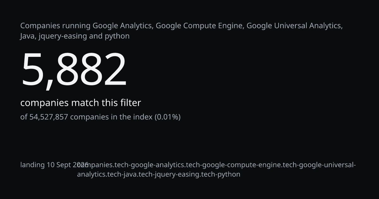The image size is (379, 199).
Task: Click the 'landing' label at the bottom
Action: click(x=33, y=165)
